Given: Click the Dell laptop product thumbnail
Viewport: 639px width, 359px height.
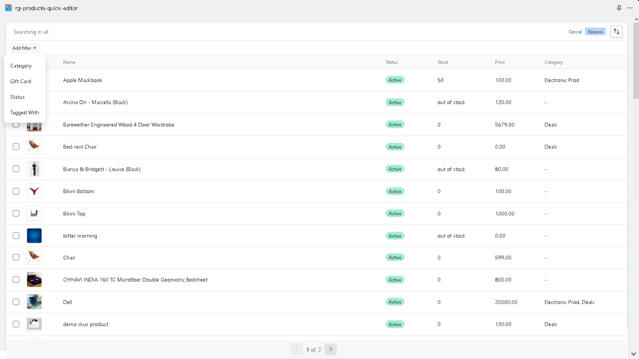Looking at the screenshot, I should pos(34,302).
